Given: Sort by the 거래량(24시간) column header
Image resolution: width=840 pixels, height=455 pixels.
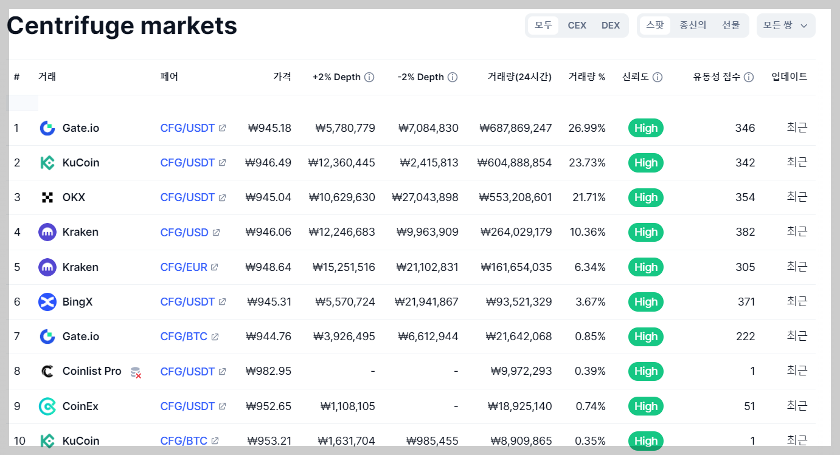Looking at the screenshot, I should pyautogui.click(x=519, y=77).
